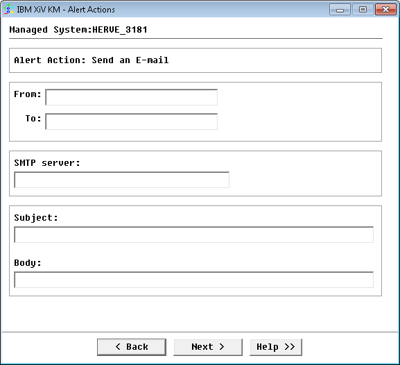Open help with Help >> button
Viewport: 400px width, 365px height.
[276, 347]
